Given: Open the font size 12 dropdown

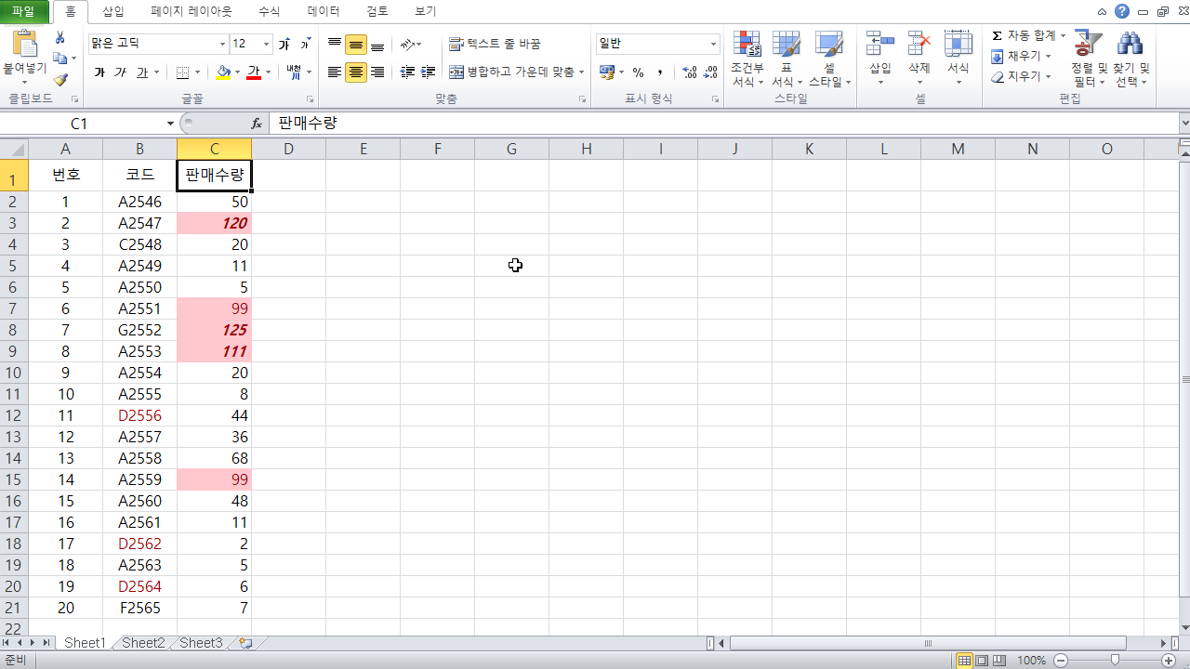Looking at the screenshot, I should [267, 45].
